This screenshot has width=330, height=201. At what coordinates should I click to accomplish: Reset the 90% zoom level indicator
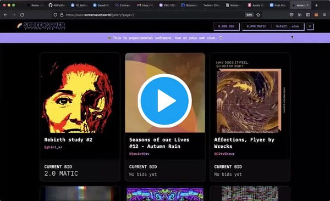(249, 15)
